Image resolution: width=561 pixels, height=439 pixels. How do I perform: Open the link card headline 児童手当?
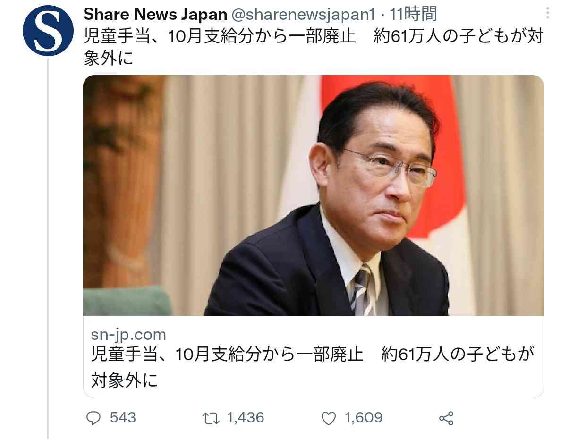(x=313, y=367)
